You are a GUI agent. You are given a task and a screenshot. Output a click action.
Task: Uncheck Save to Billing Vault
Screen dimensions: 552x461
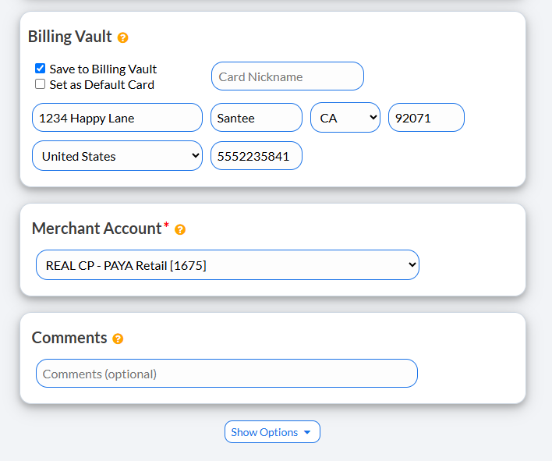40,69
